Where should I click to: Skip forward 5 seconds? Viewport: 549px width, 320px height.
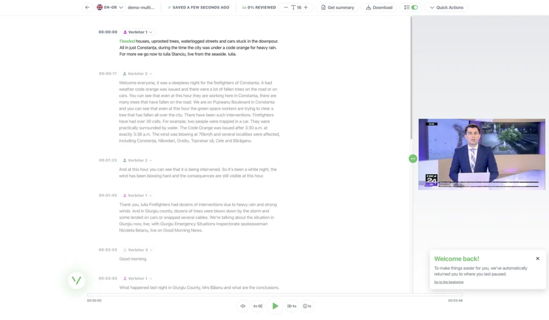tap(292, 306)
